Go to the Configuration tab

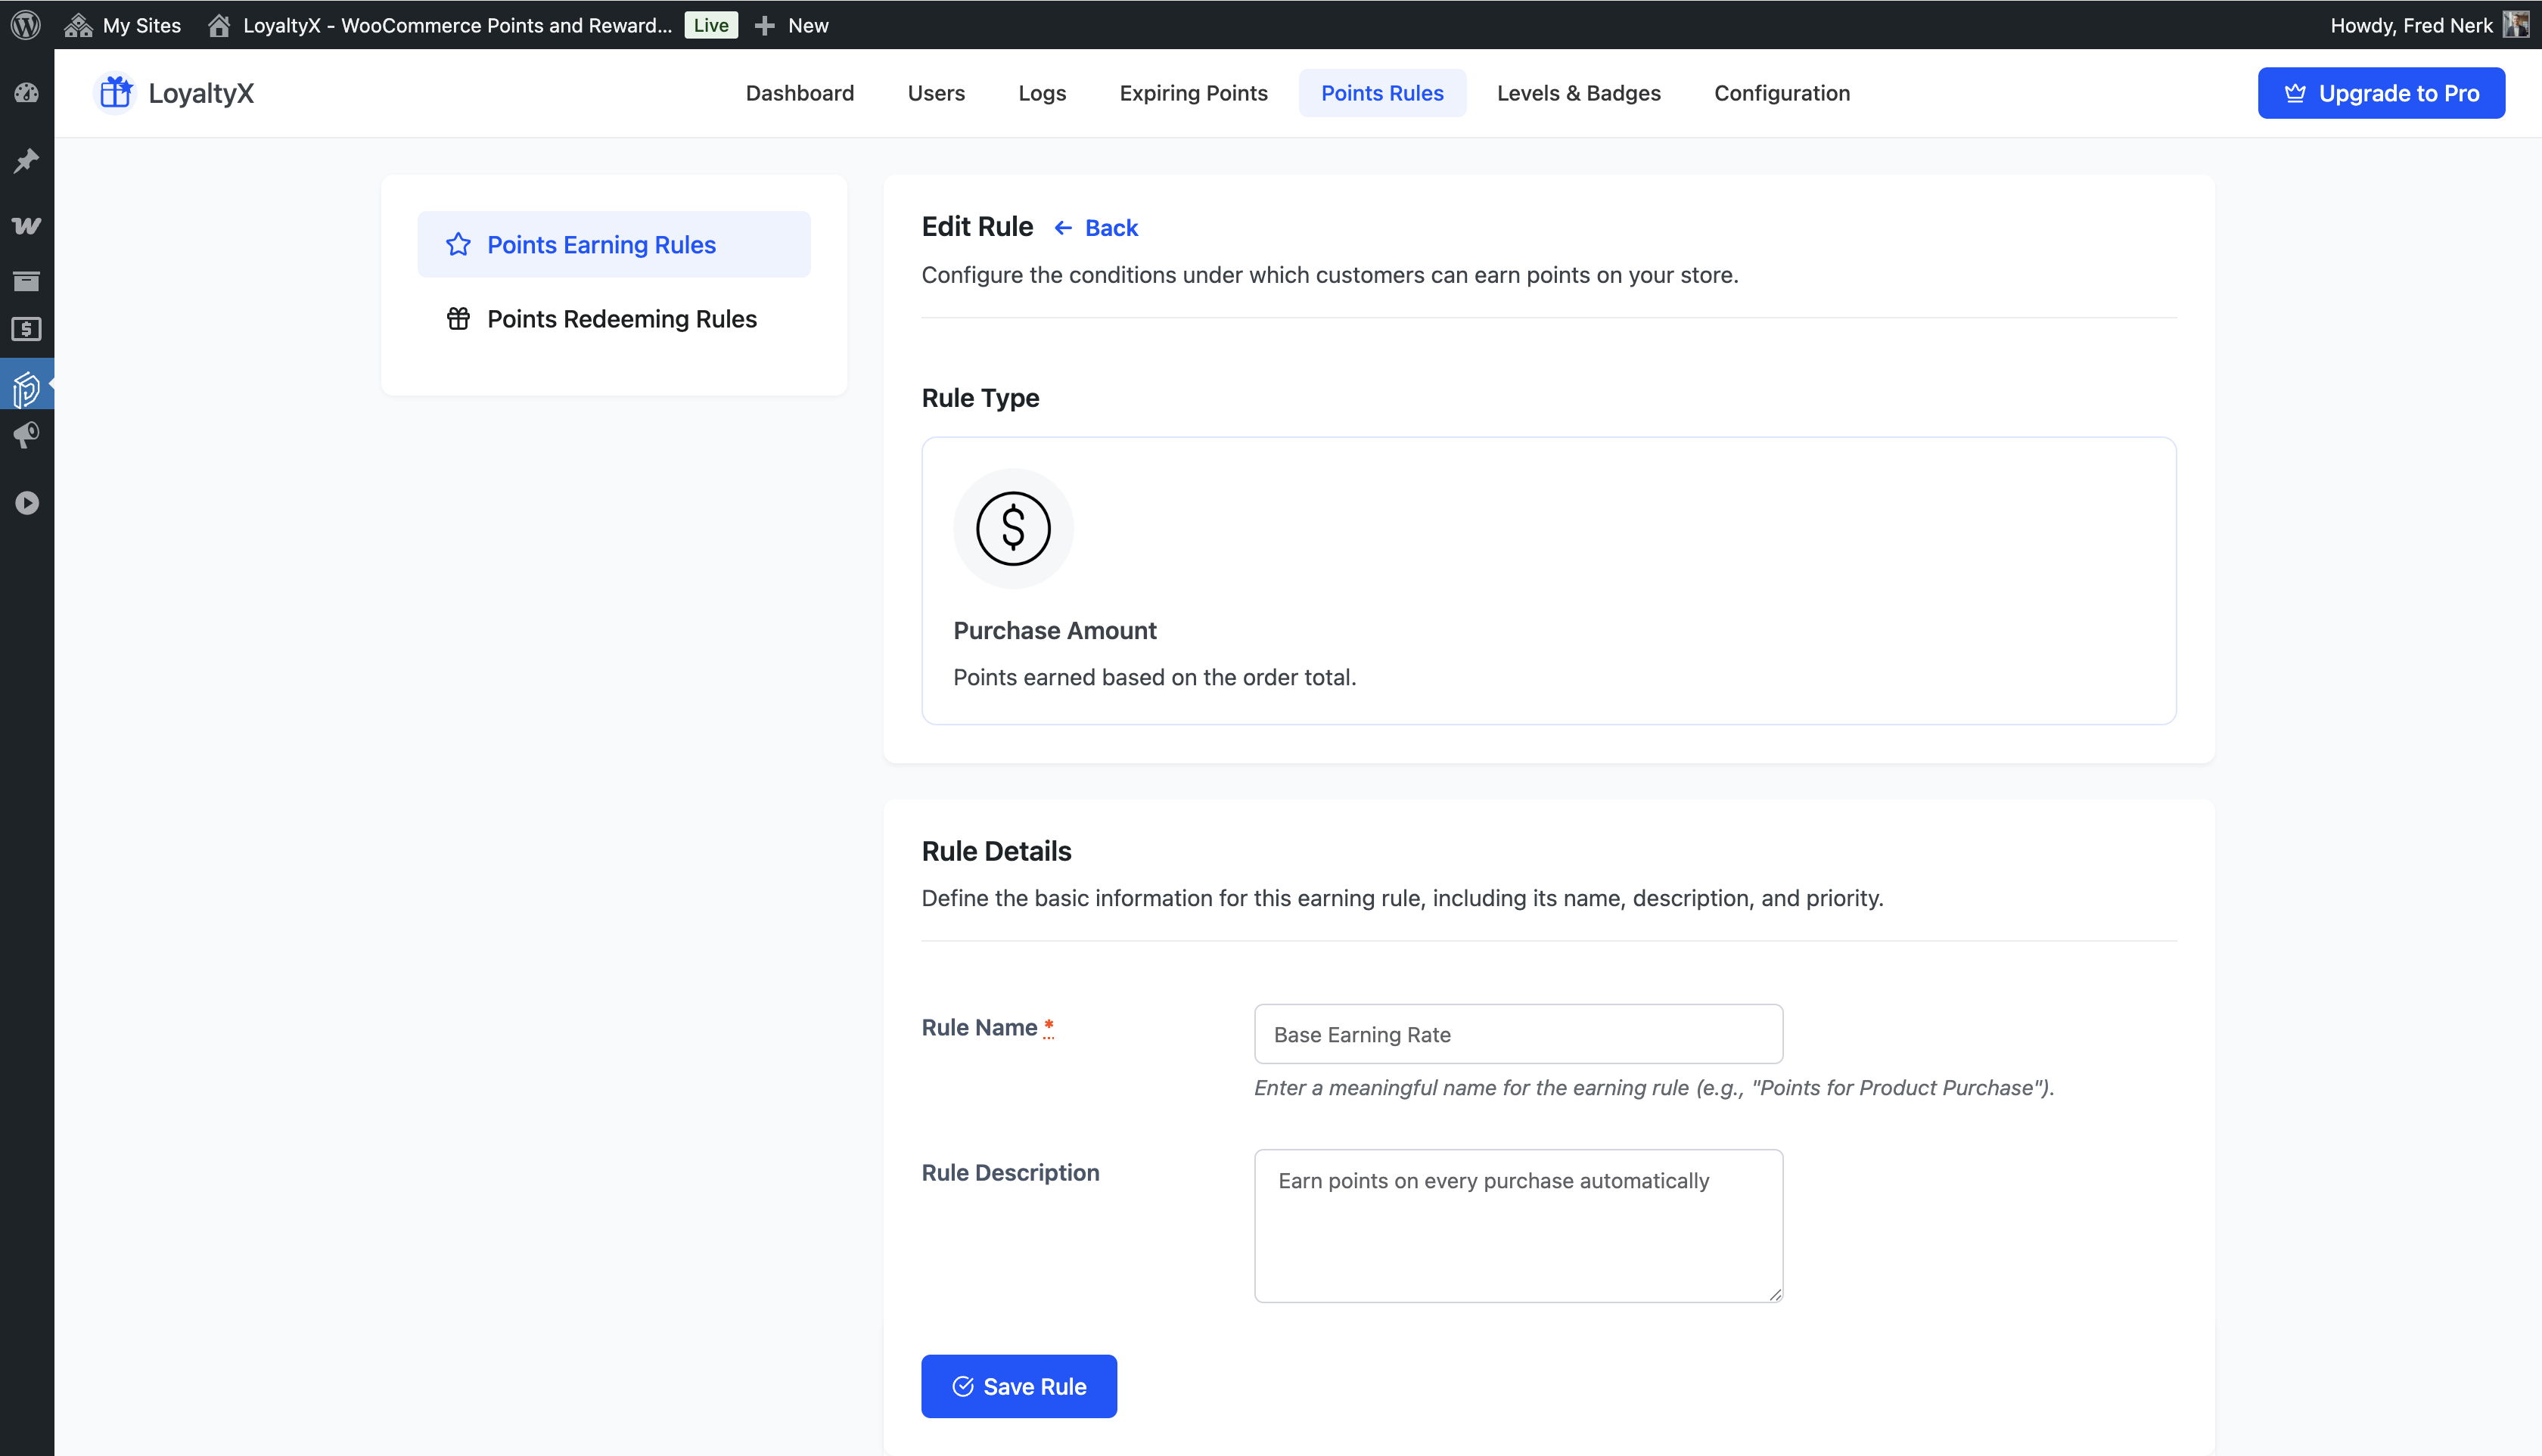pos(1781,93)
